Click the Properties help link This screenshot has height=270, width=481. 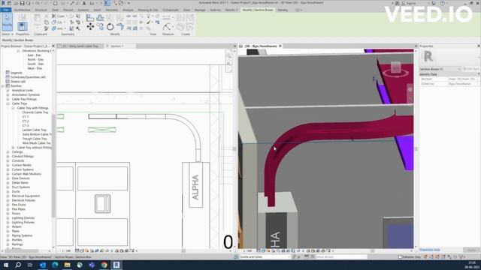tap(429, 250)
